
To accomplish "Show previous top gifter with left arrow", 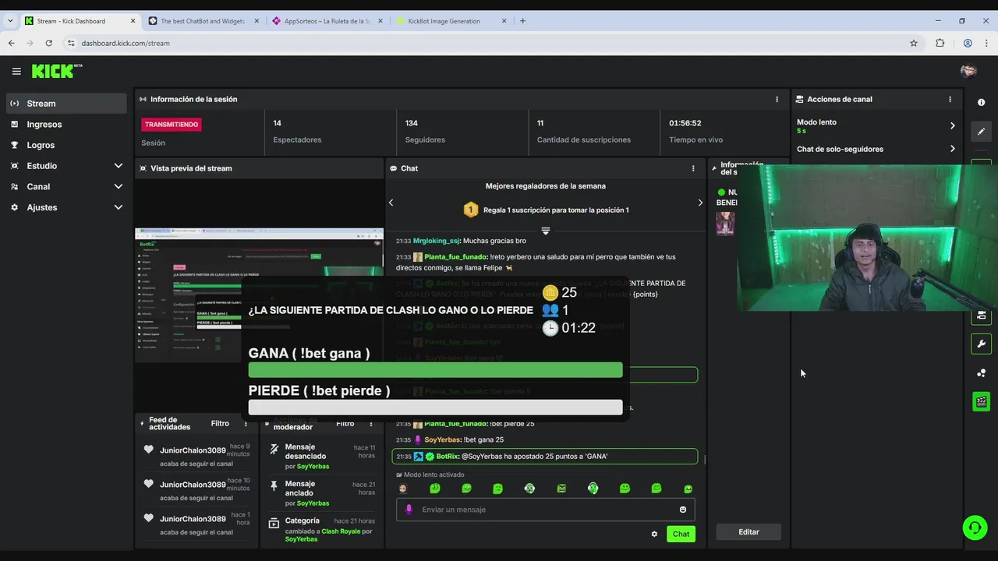I will [x=391, y=203].
